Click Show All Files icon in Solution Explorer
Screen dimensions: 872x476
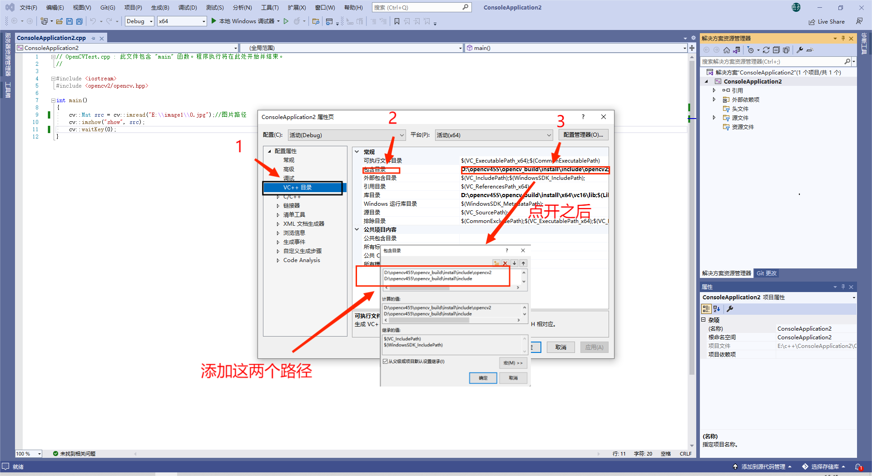[786, 50]
